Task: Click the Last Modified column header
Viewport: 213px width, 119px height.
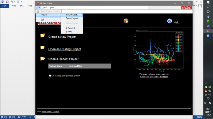Action: click(x=75, y=66)
